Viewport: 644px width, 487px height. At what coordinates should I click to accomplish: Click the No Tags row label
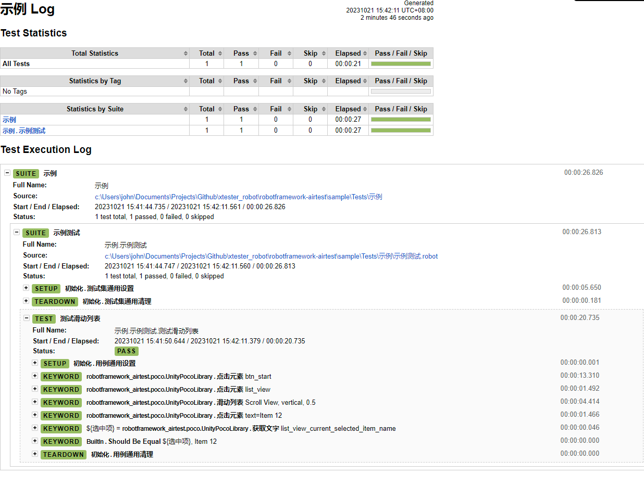click(x=15, y=91)
